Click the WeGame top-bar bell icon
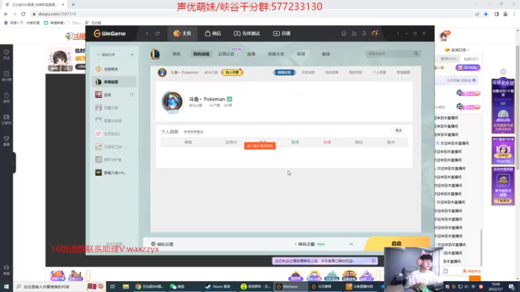This screenshot has height=292, width=520. click(x=344, y=34)
